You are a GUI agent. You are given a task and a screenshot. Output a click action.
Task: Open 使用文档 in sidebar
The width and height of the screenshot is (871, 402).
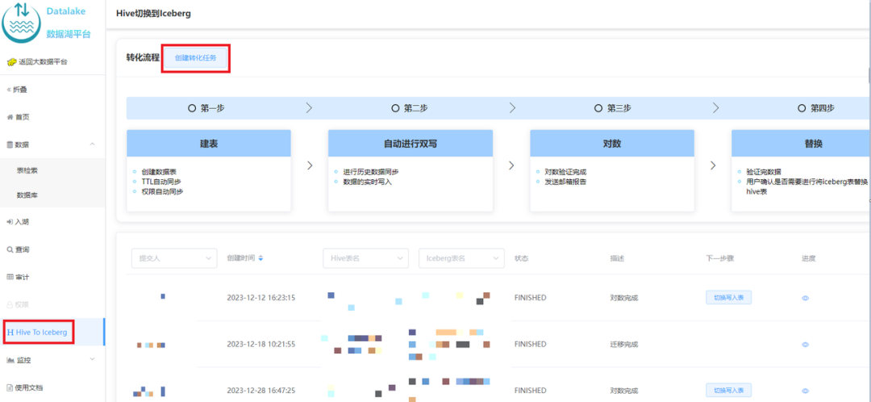(52, 387)
